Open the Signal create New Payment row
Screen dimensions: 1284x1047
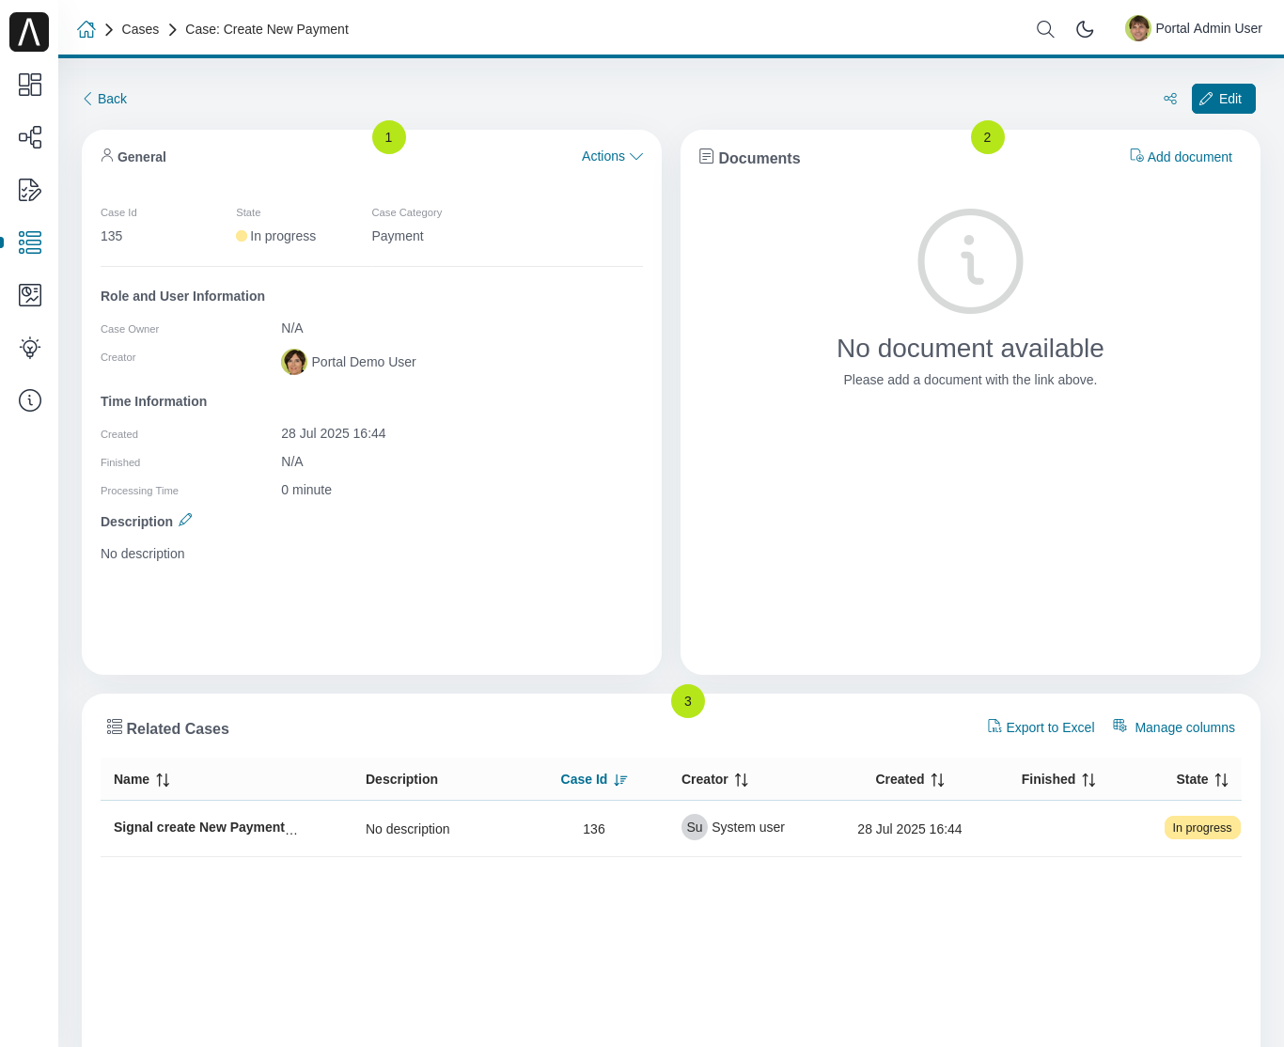(x=199, y=827)
